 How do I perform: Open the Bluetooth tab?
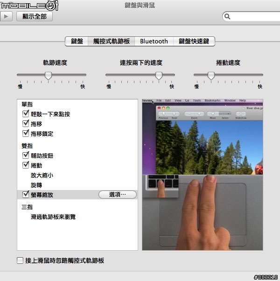154,41
